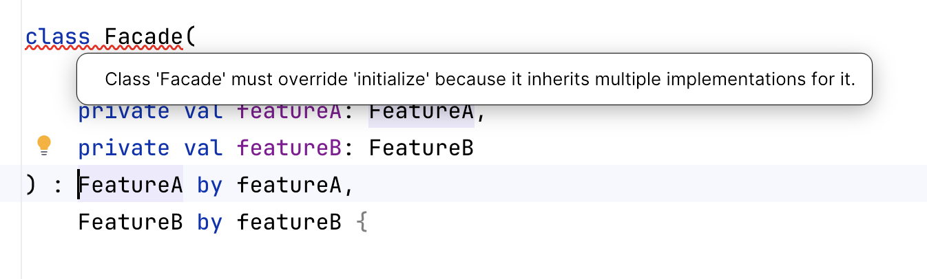Click the 'class' keyword underlined in red
The image size is (927, 279).
coord(58,36)
